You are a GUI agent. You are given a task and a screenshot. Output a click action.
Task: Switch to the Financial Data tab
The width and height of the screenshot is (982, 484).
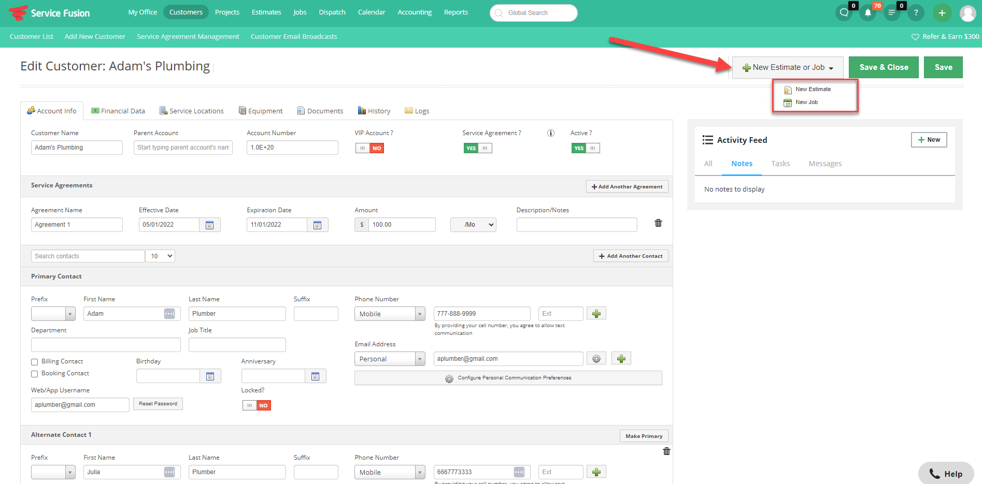tap(118, 111)
